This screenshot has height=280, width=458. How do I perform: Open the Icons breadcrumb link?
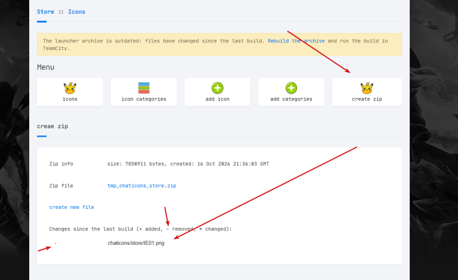coord(76,12)
